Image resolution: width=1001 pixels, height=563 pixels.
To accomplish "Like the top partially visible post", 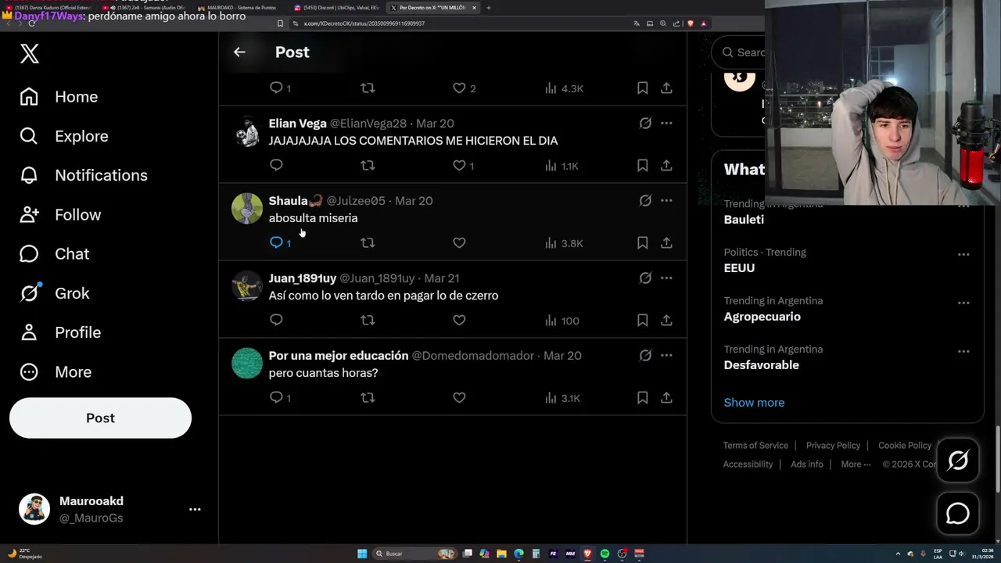I will 464,88.
